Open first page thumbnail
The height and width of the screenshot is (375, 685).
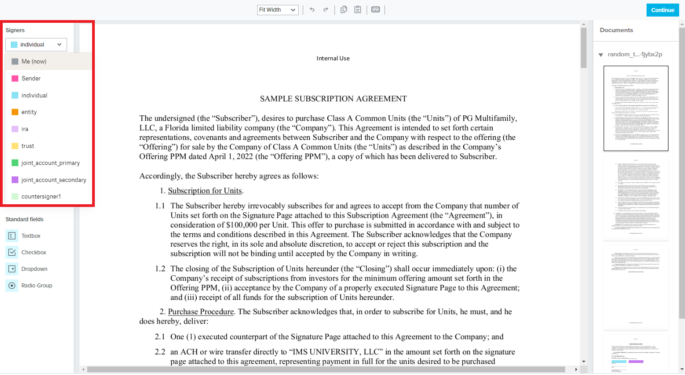pyautogui.click(x=636, y=108)
